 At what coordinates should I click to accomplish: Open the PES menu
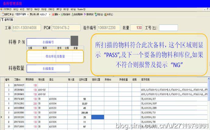(44, 9)
